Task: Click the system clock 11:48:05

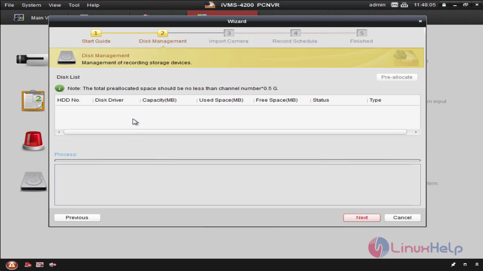Action: [x=425, y=5]
